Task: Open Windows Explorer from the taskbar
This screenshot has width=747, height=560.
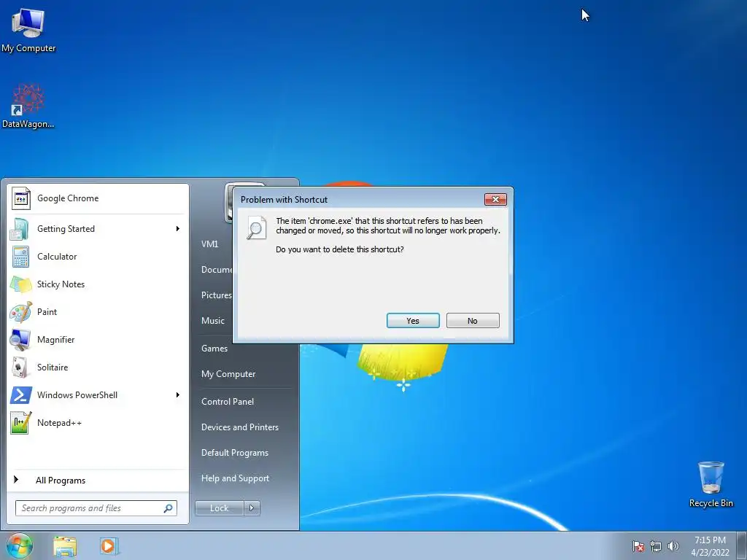Action: point(65,546)
